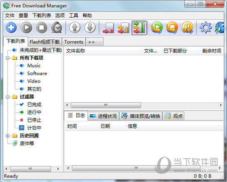Click the green start-all downloads icon
Screen dimensions: 227x182
[157, 28]
